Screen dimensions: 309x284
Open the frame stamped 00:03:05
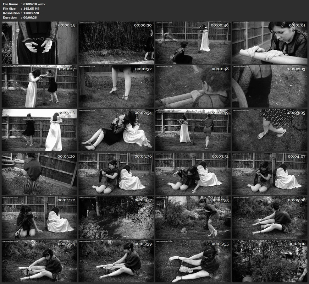[270, 130]
